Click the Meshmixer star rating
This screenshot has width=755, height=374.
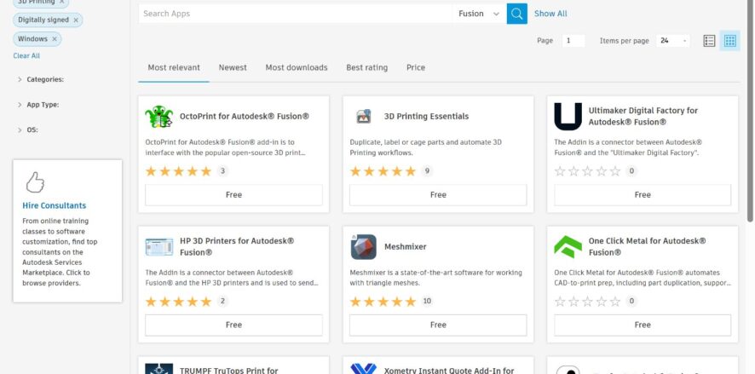tap(383, 302)
